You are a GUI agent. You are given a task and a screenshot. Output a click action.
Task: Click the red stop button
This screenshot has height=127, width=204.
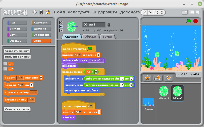(195, 21)
